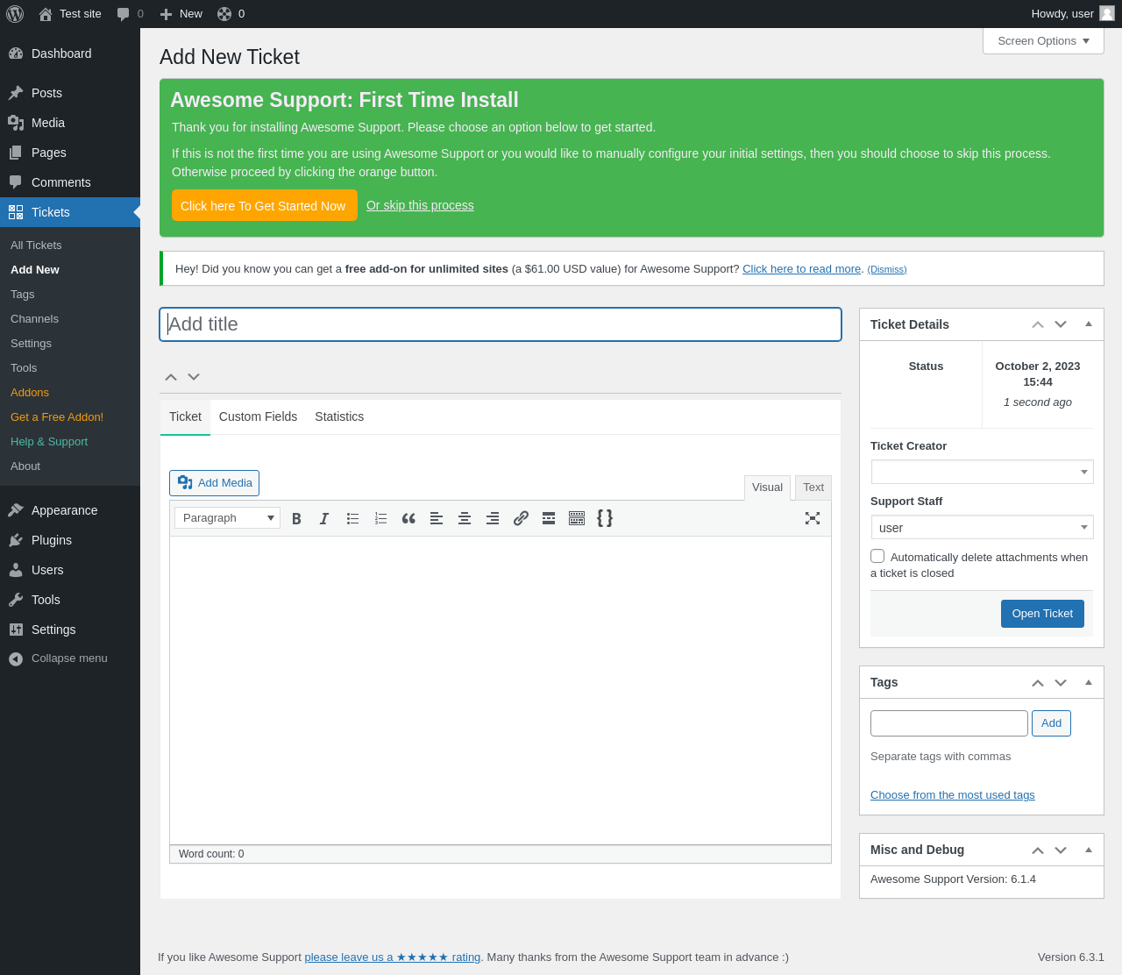Click Add Media button
The width and height of the screenshot is (1122, 975).
pyautogui.click(x=214, y=483)
